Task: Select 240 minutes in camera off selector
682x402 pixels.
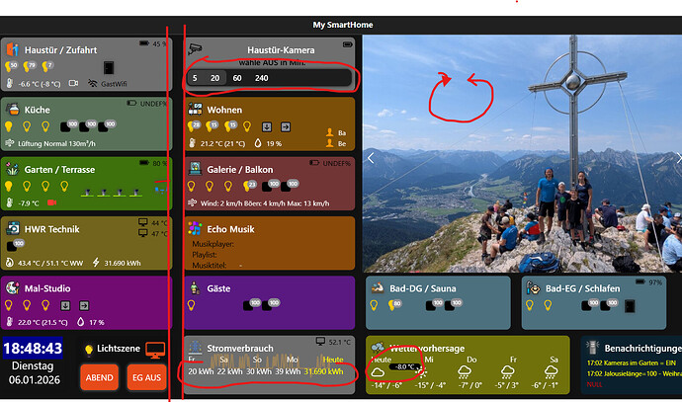Action: [261, 78]
